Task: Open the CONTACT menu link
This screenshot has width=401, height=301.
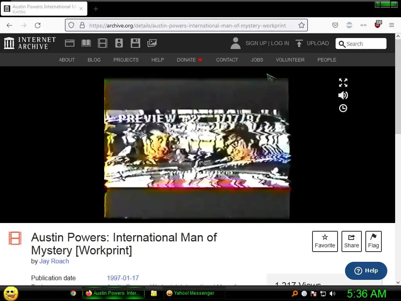Action: [227, 60]
